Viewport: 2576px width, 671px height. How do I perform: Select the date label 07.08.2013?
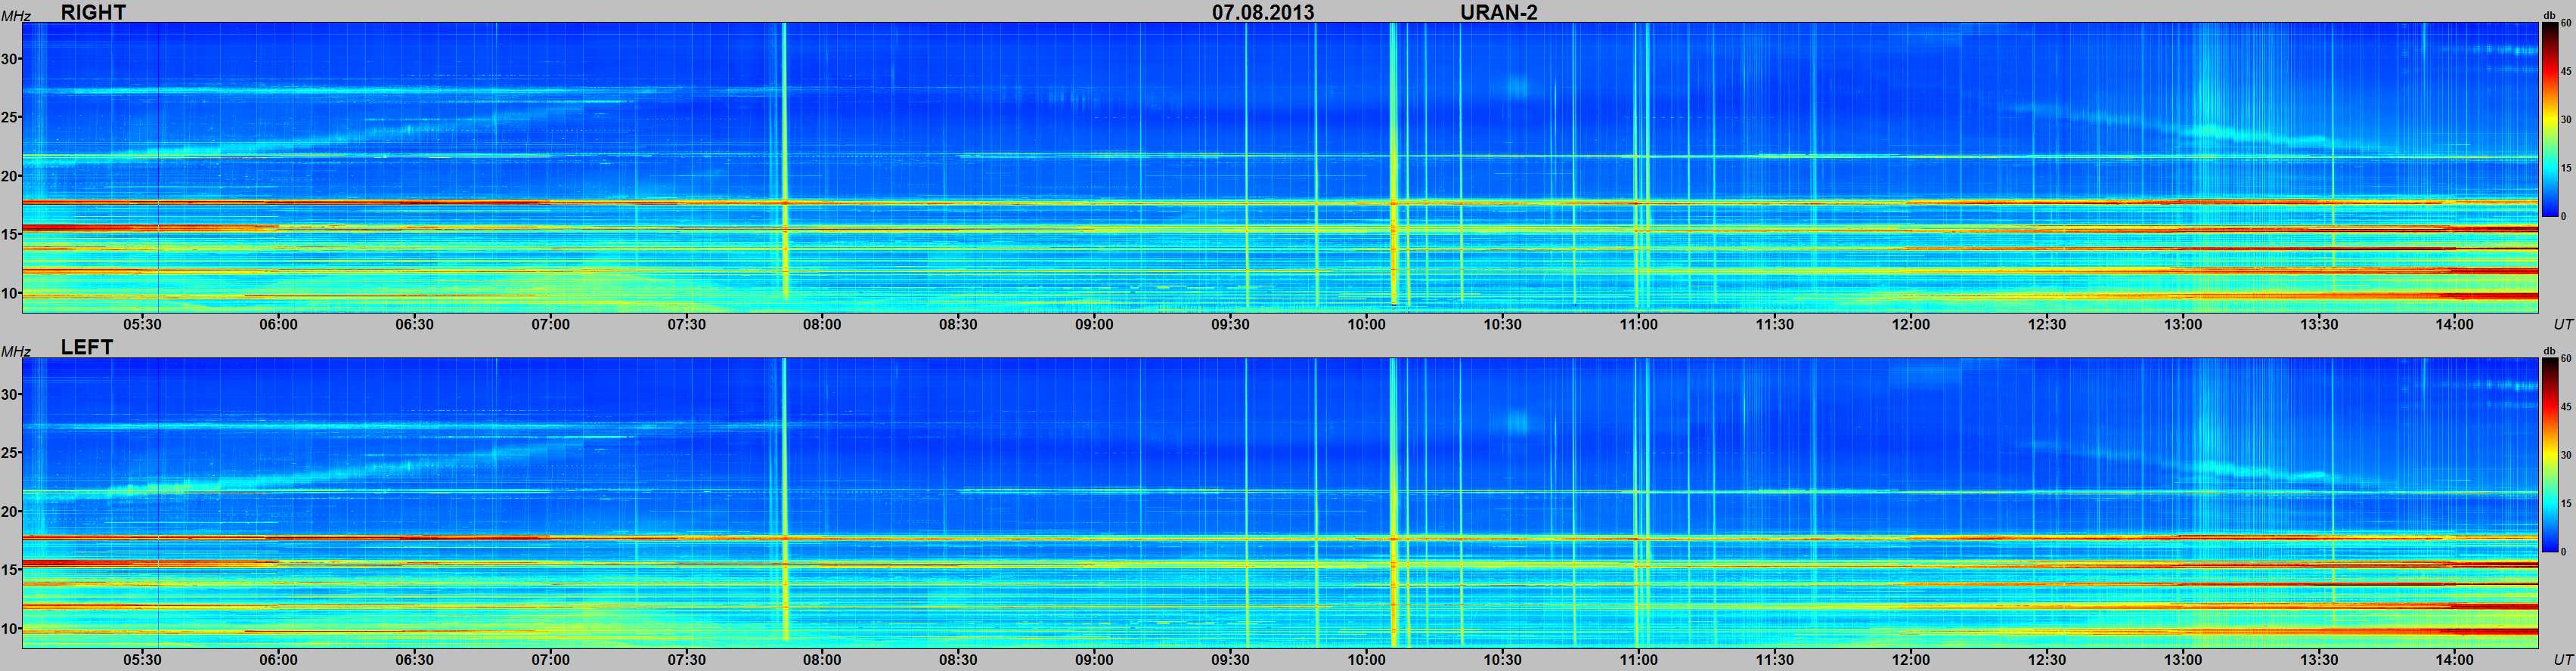tap(1263, 12)
